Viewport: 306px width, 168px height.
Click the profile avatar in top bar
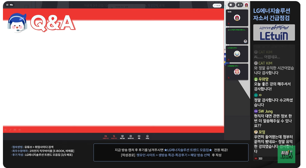pos(246,5)
